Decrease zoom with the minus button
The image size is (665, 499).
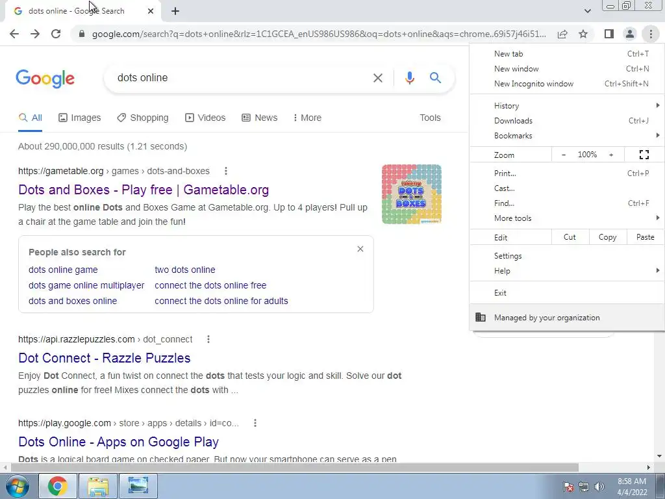click(564, 155)
